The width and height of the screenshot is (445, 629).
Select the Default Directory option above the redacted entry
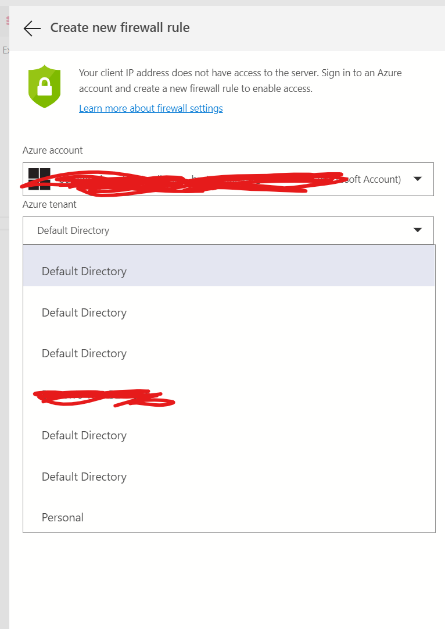coord(84,353)
